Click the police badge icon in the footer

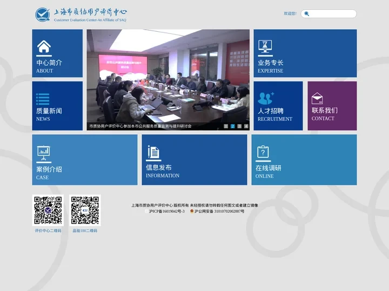click(192, 211)
